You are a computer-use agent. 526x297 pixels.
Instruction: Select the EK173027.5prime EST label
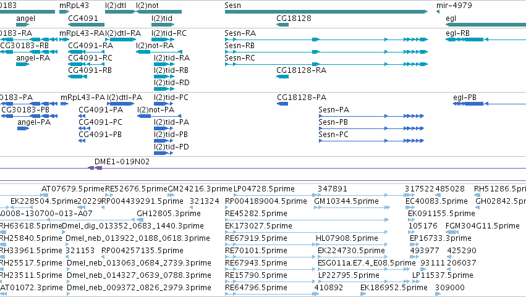click(258, 226)
